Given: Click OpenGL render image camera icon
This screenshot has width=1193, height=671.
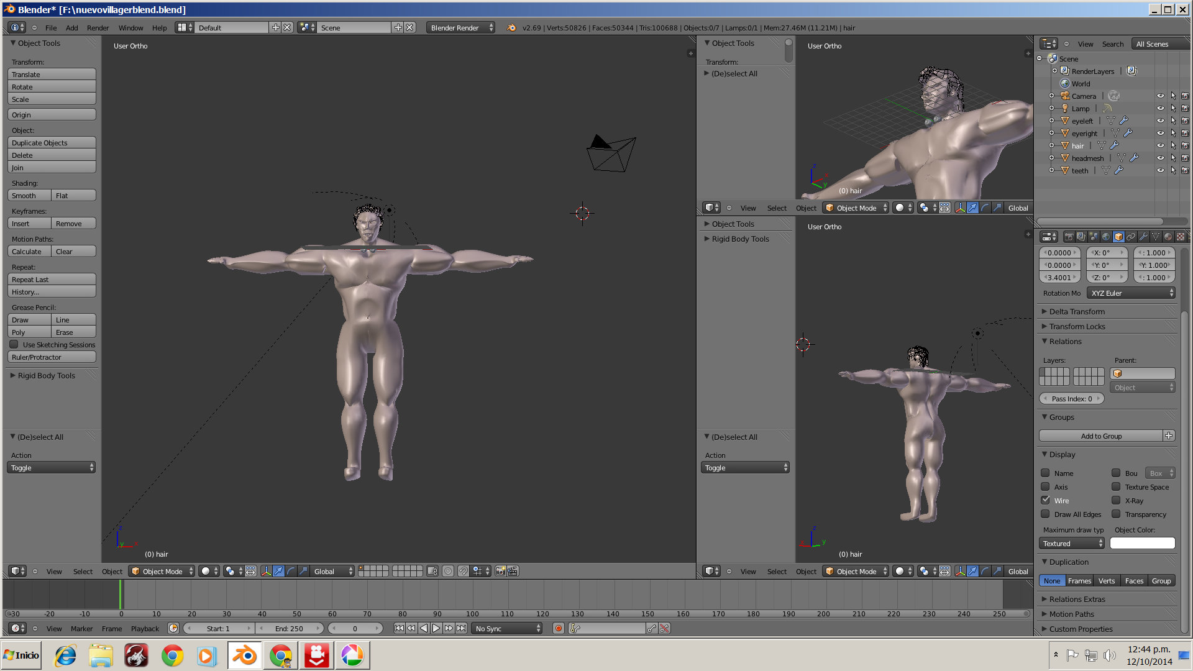Looking at the screenshot, I should [x=500, y=571].
